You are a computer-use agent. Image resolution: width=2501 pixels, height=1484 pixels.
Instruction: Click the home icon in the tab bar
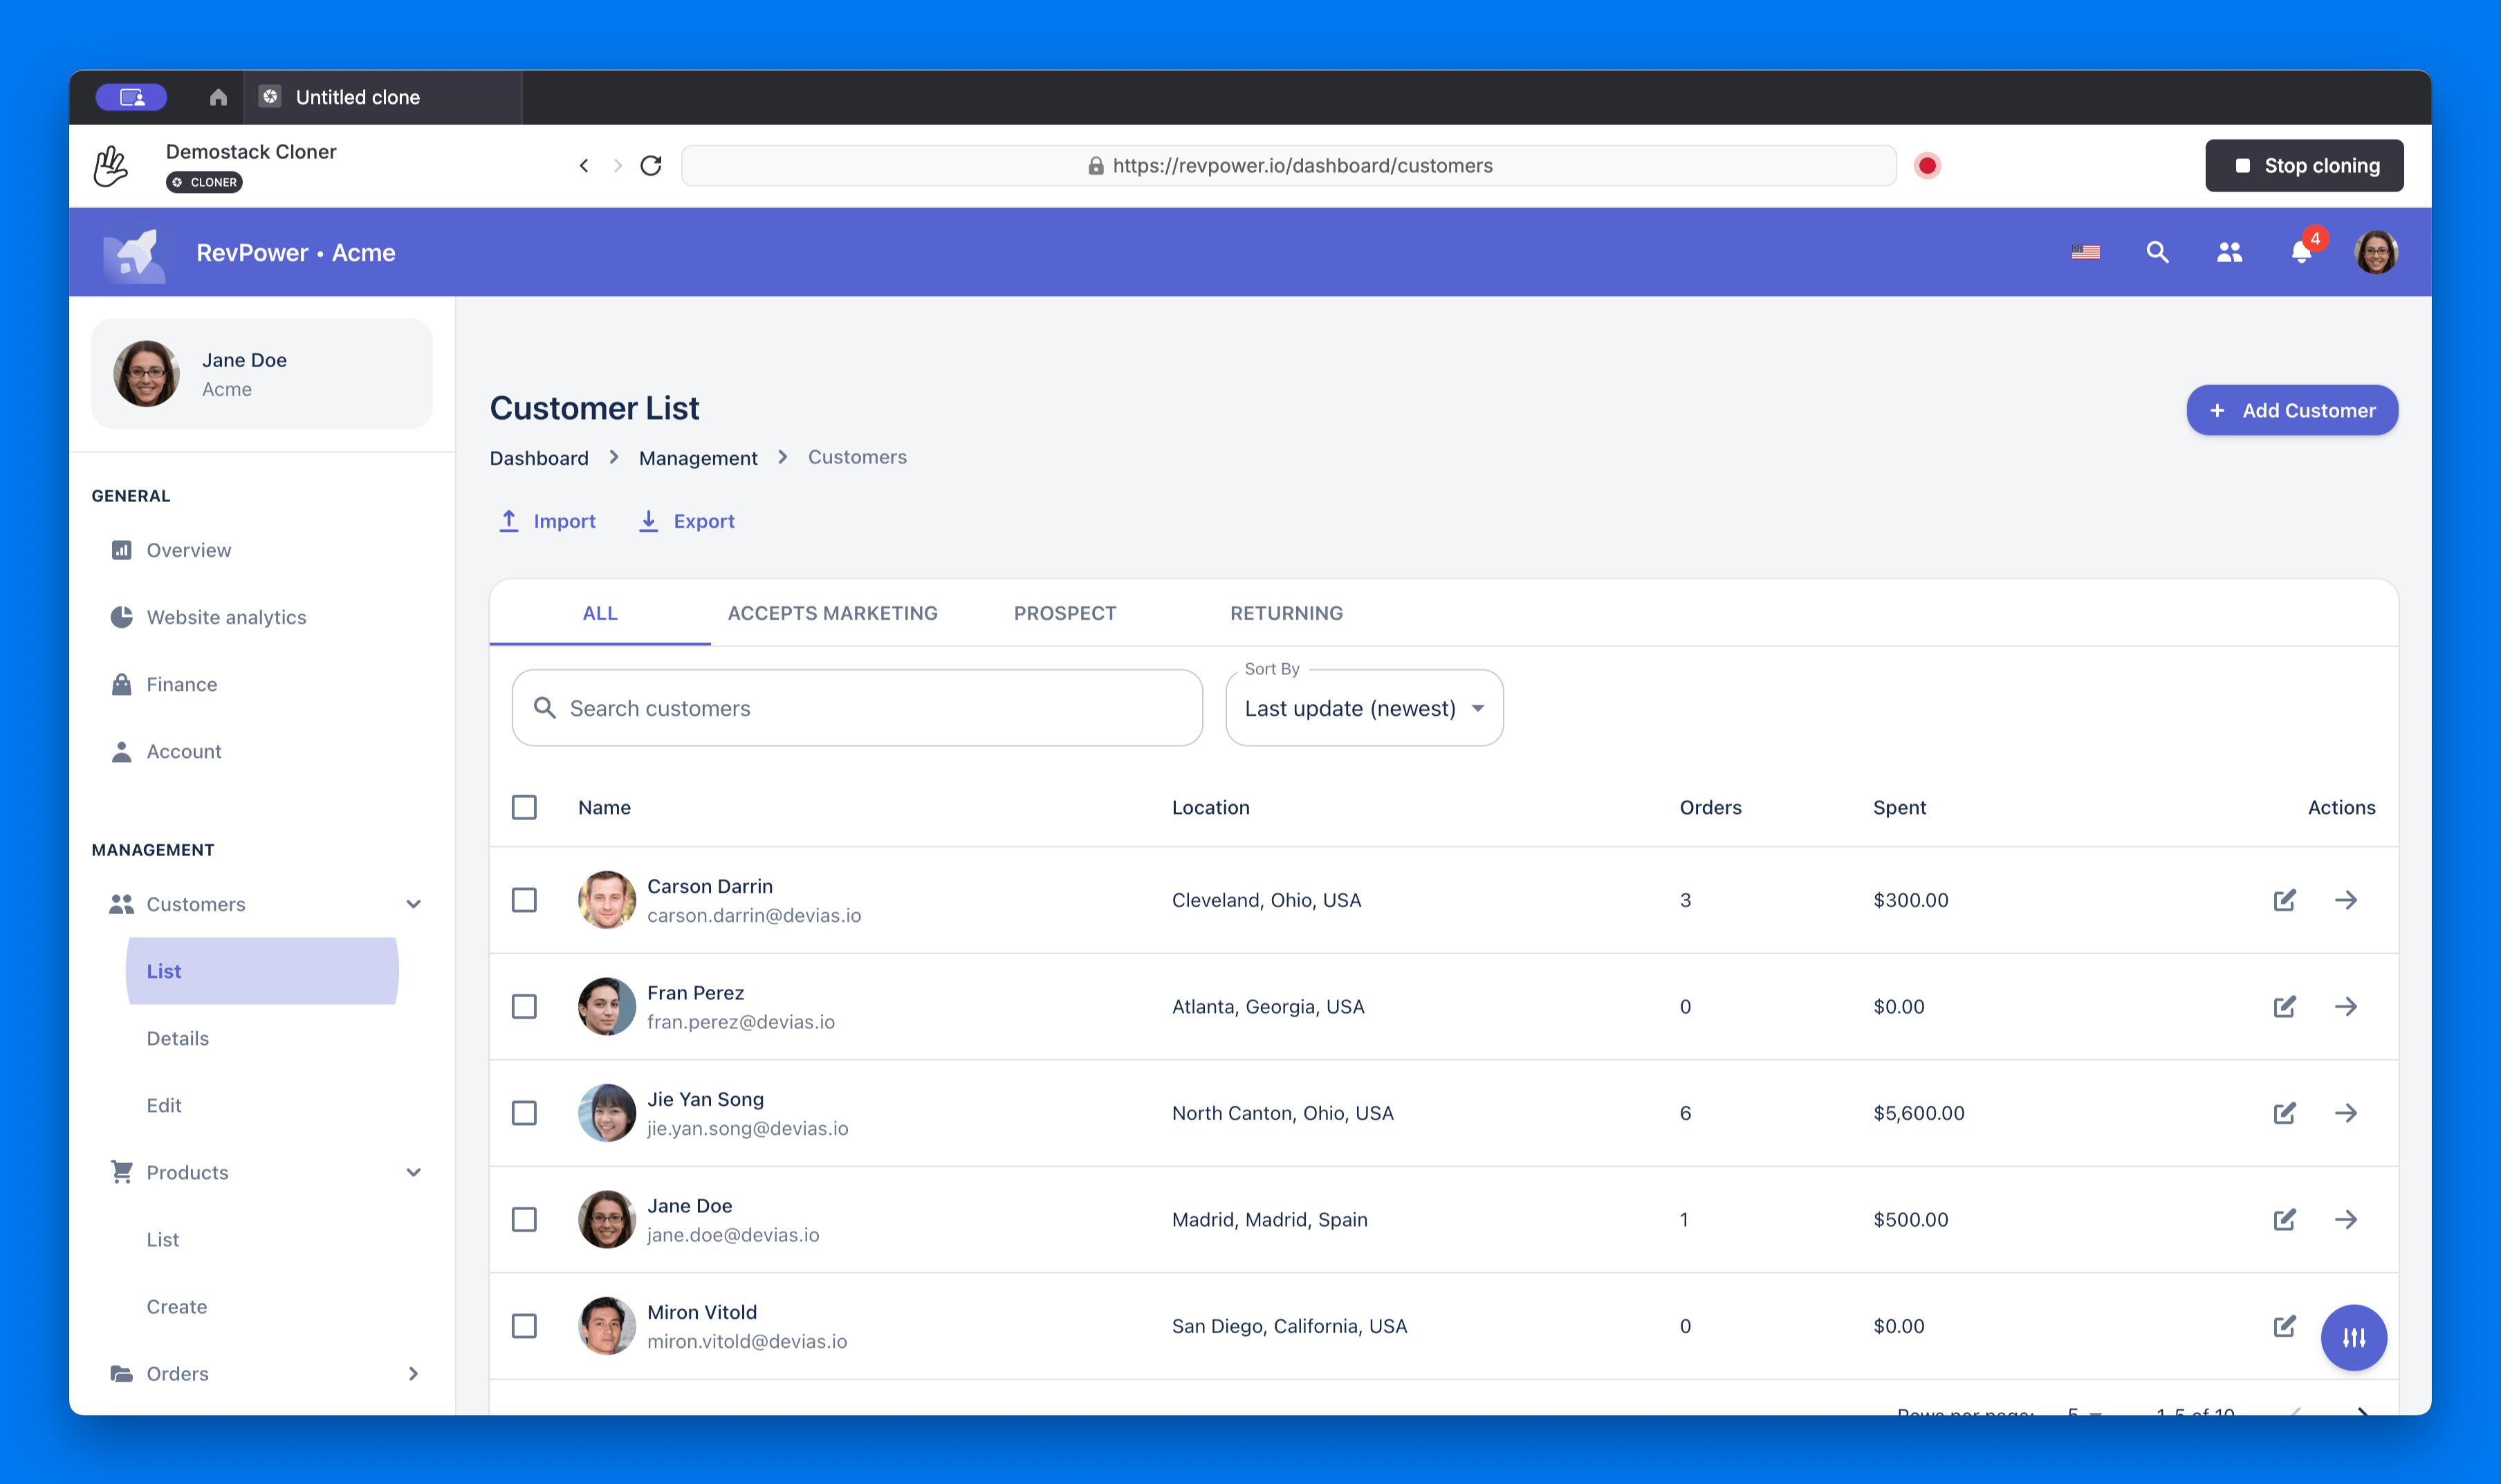(x=218, y=97)
